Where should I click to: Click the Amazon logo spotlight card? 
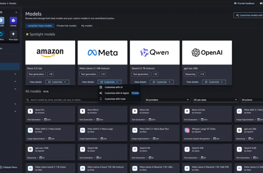point(50,53)
